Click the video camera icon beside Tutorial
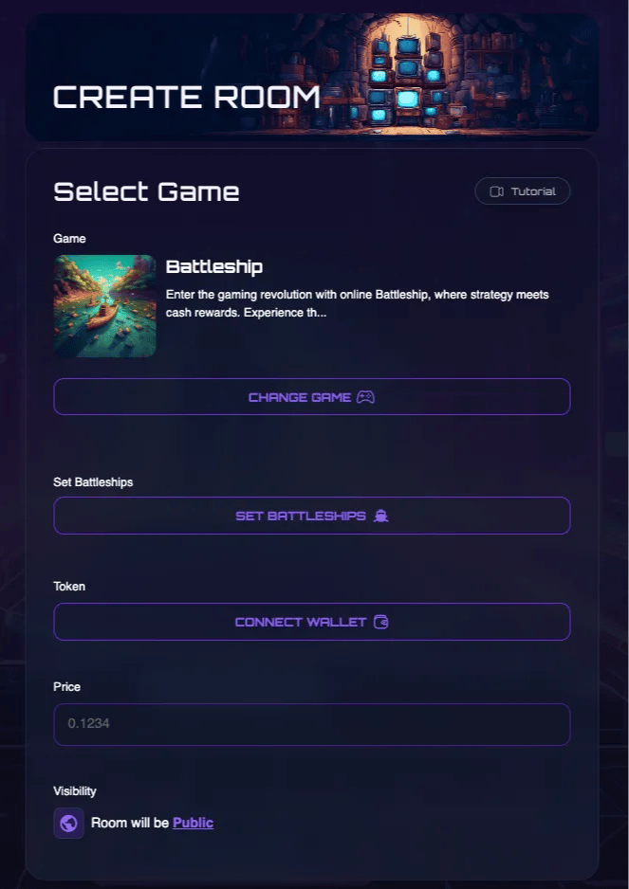The image size is (629, 889). click(x=497, y=191)
